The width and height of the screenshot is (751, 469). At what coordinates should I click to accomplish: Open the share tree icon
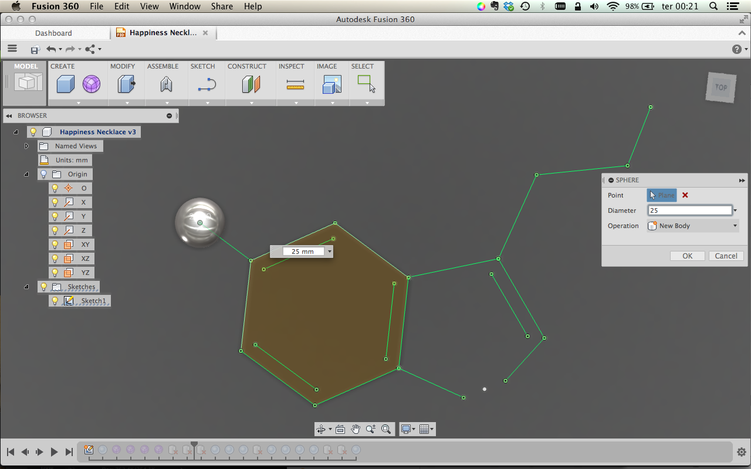coord(90,49)
